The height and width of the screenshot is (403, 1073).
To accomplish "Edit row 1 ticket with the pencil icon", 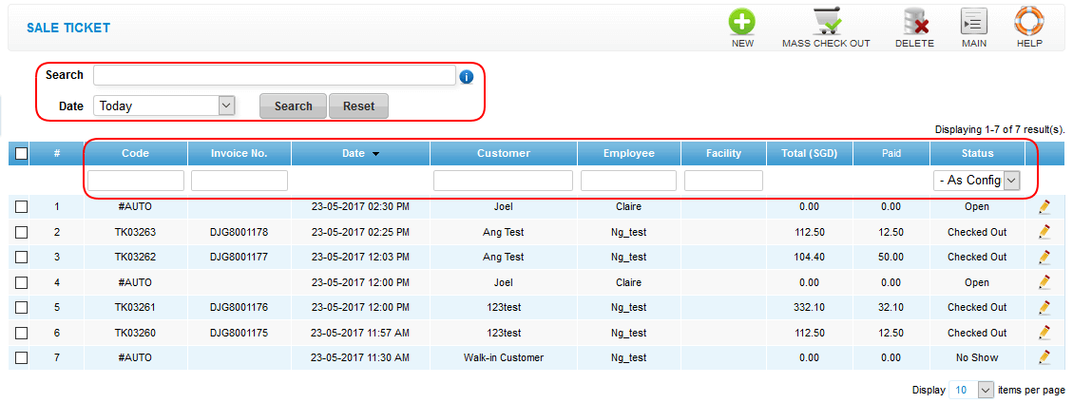I will click(1044, 206).
